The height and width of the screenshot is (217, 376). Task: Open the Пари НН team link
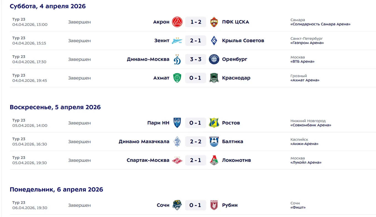click(158, 123)
